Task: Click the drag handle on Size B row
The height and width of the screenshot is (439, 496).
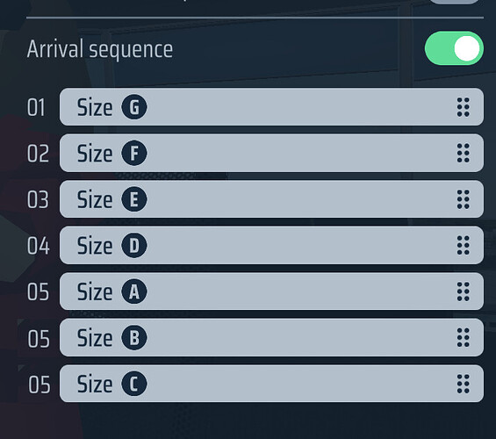Action: pyautogui.click(x=464, y=337)
